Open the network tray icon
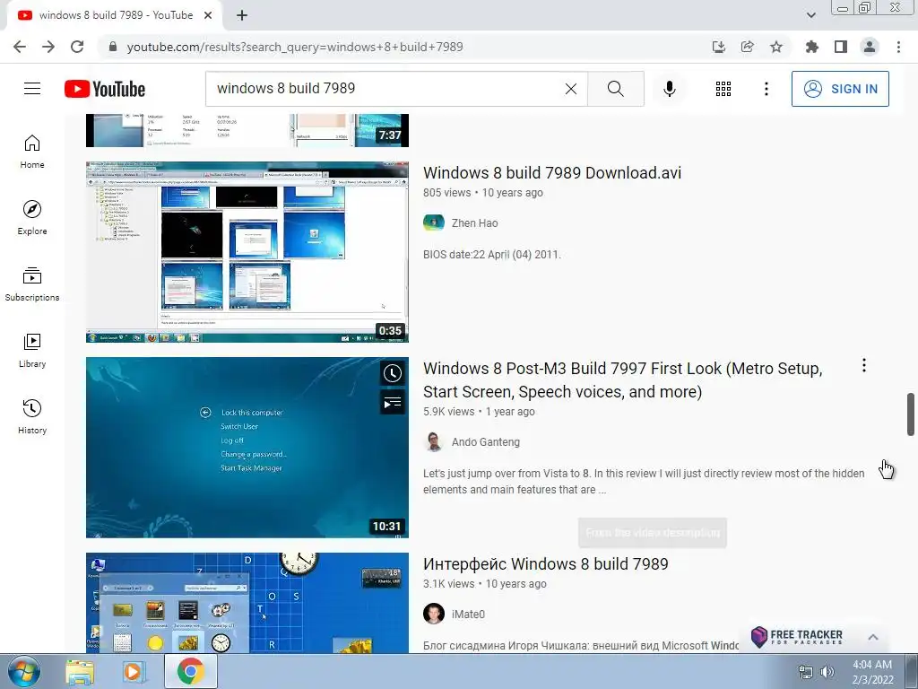Screen dimensions: 918x689 pos(805,672)
